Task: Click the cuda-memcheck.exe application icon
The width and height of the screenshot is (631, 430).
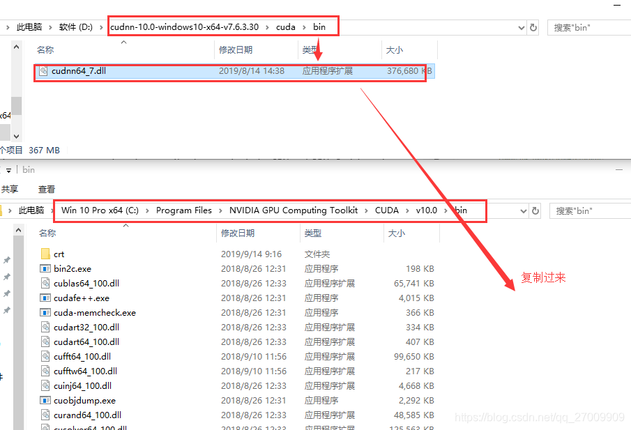Action: click(45, 312)
